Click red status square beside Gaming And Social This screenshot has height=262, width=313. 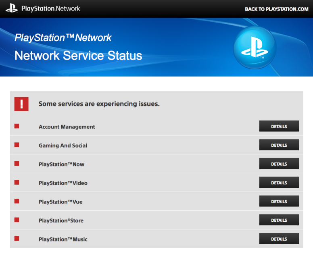coord(17,145)
